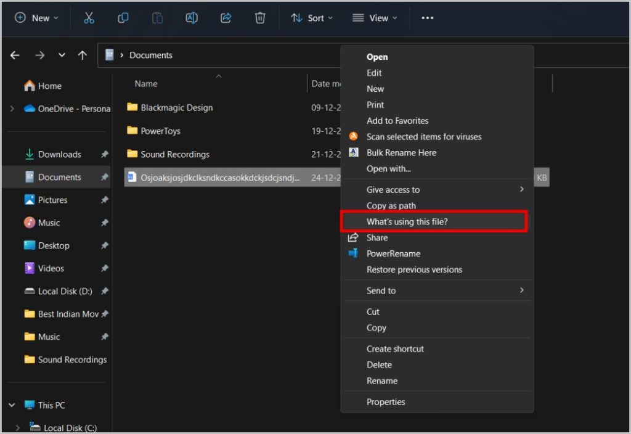Click the Cut scissors icon in toolbar
This screenshot has height=434, width=631.
click(x=89, y=18)
